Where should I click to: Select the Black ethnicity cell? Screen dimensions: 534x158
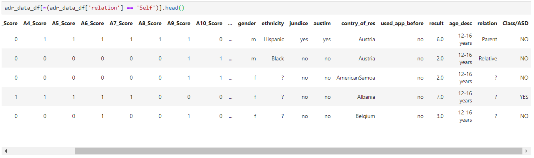click(278, 59)
